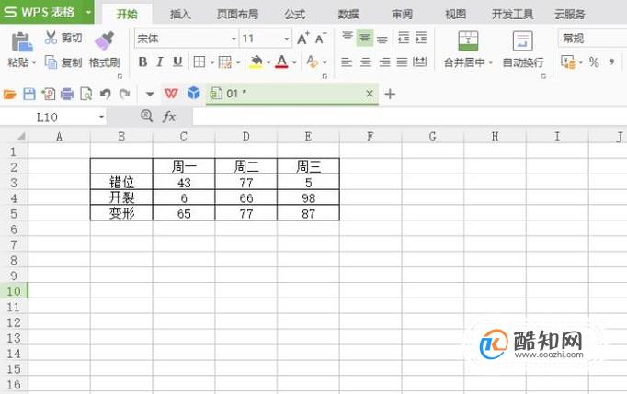Click the Paste clipboard icon
The image size is (627, 394).
click(x=21, y=42)
